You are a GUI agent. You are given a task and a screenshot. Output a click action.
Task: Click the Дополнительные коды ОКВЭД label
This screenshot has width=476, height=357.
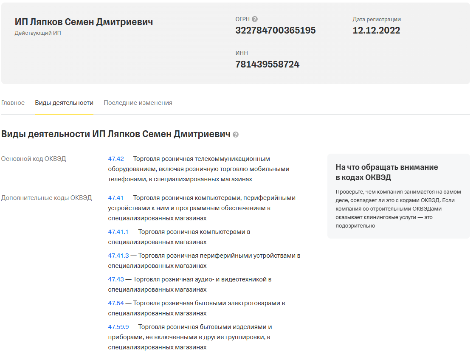coord(46,198)
